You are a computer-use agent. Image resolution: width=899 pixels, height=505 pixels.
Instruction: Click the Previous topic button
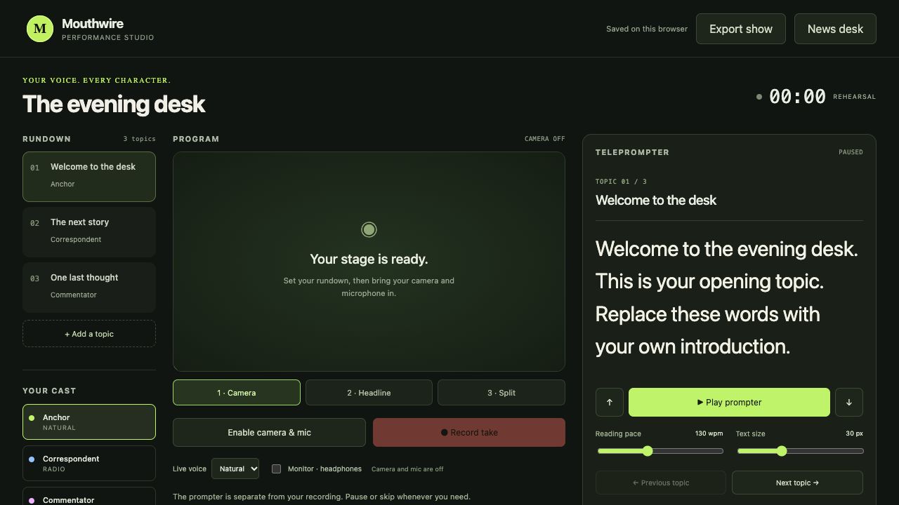click(661, 483)
